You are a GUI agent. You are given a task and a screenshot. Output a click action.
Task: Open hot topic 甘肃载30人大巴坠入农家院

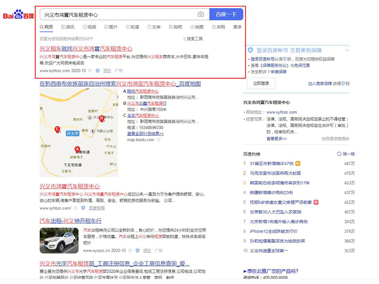click(275, 212)
